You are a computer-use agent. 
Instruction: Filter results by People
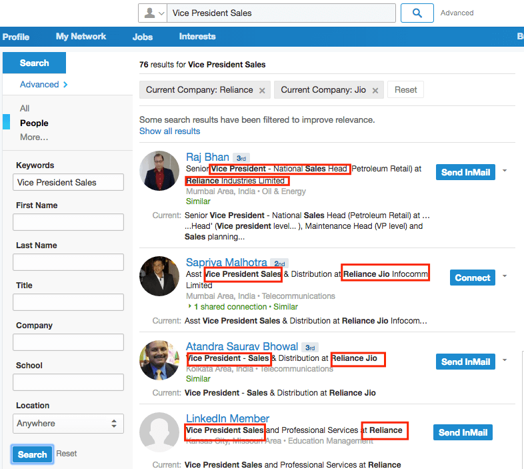[x=34, y=123]
